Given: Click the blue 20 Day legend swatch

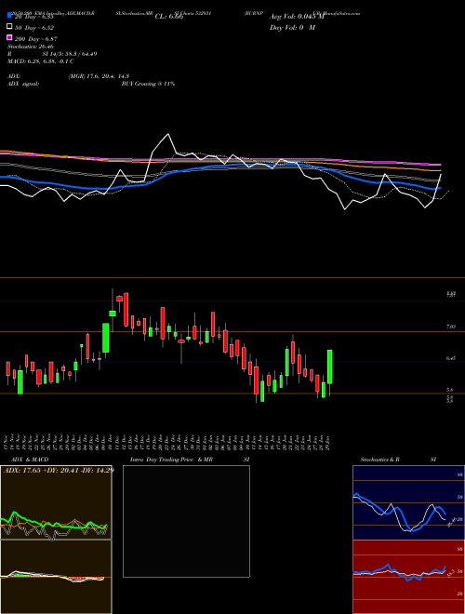Looking at the screenshot, I should (9, 16).
